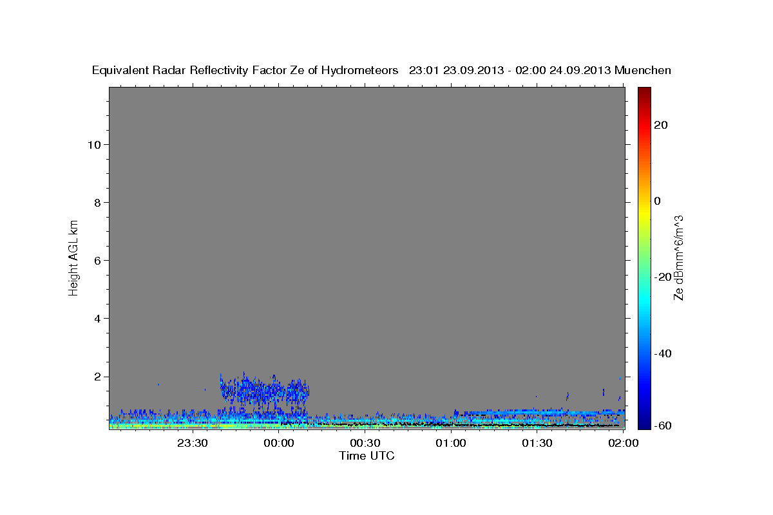The image size is (773, 515).
Task: Click the height axis label 6
Action: coord(98,260)
